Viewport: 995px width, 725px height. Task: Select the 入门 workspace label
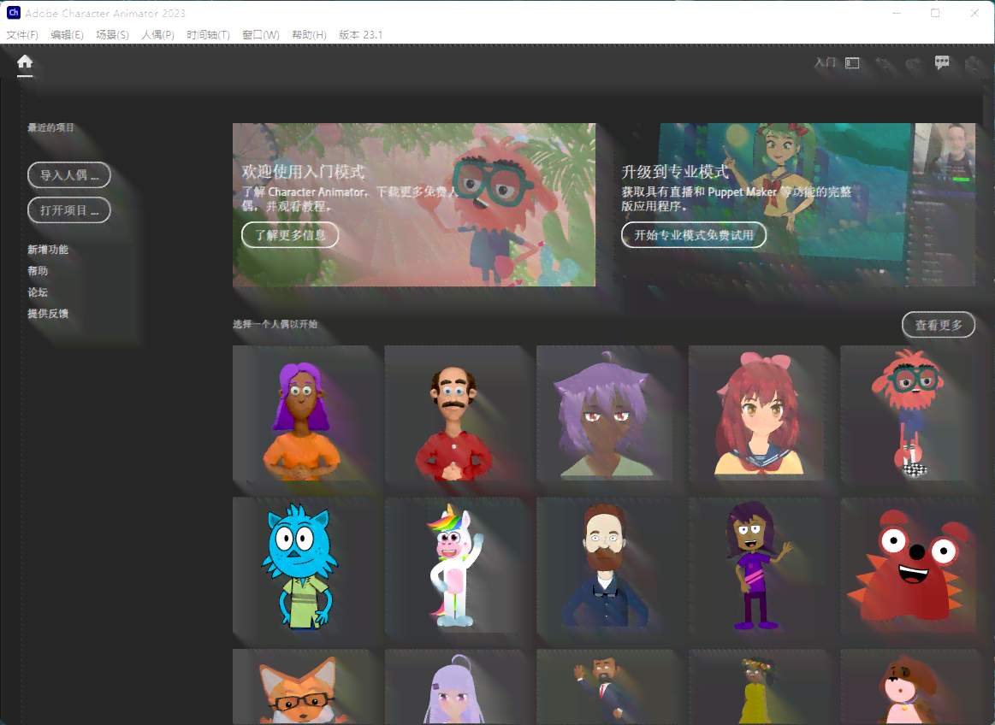pos(825,62)
